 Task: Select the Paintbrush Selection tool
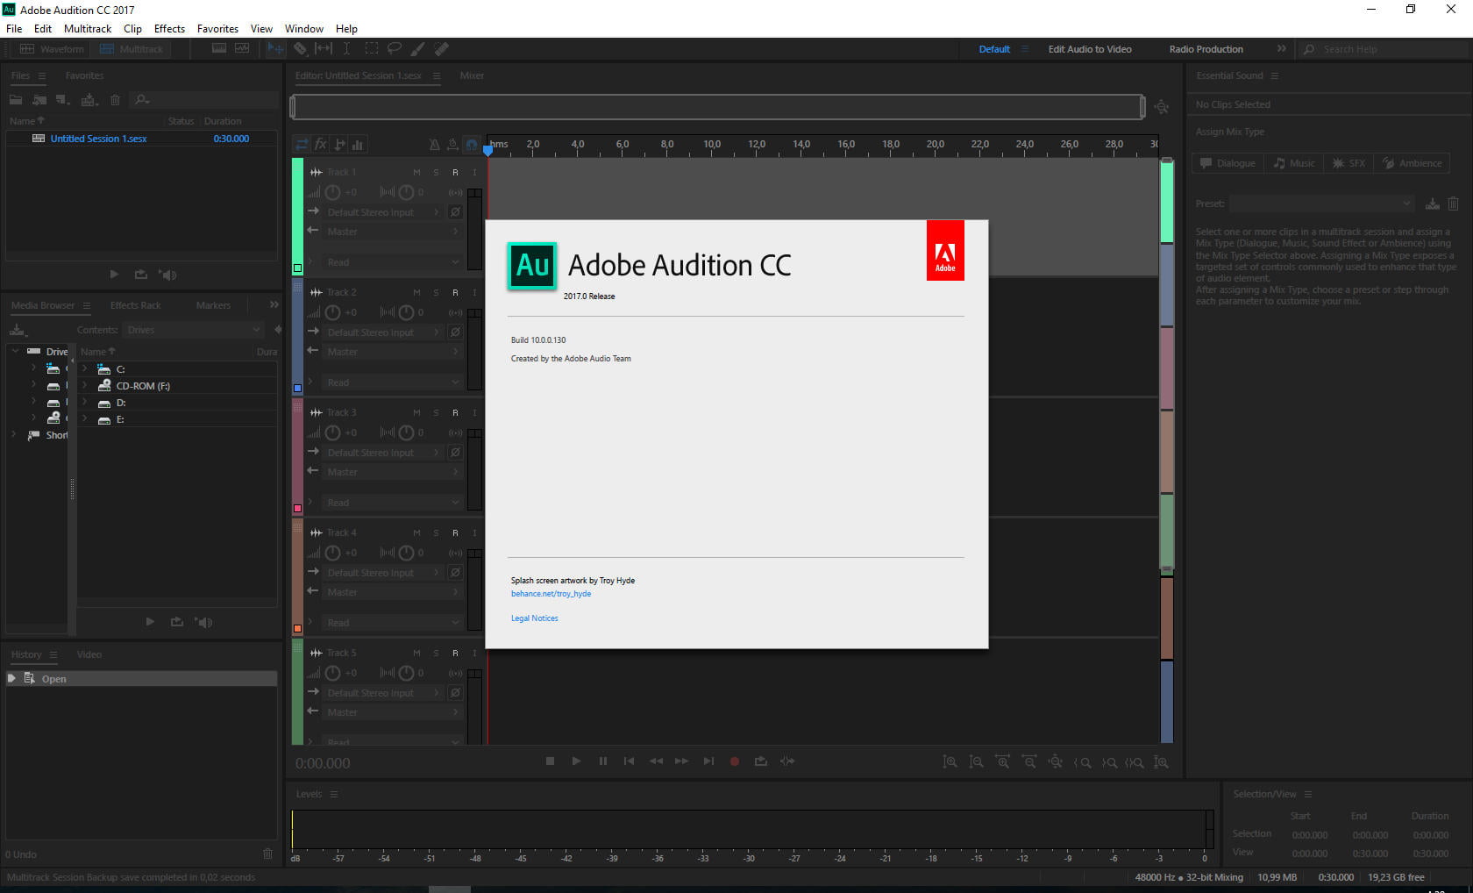pyautogui.click(x=418, y=49)
